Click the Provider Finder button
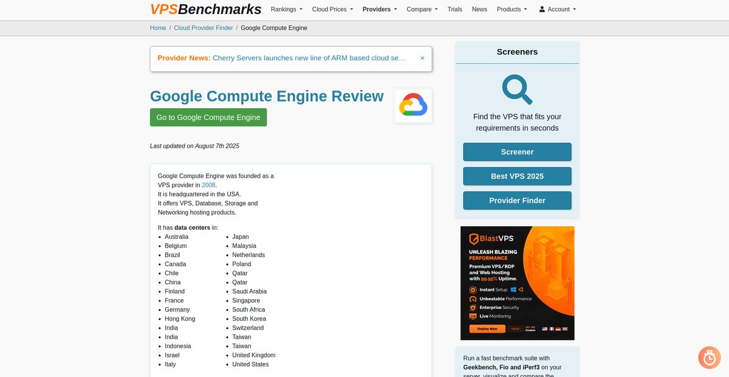The width and height of the screenshot is (729, 377). click(518, 201)
